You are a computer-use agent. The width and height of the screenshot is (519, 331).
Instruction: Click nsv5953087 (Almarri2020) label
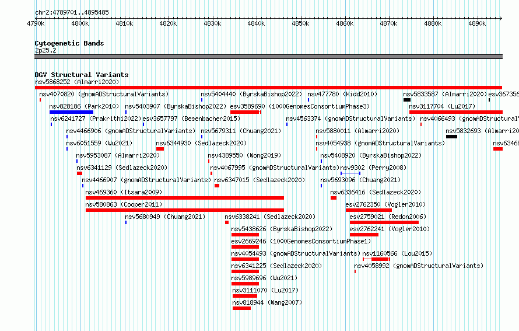coord(118,155)
